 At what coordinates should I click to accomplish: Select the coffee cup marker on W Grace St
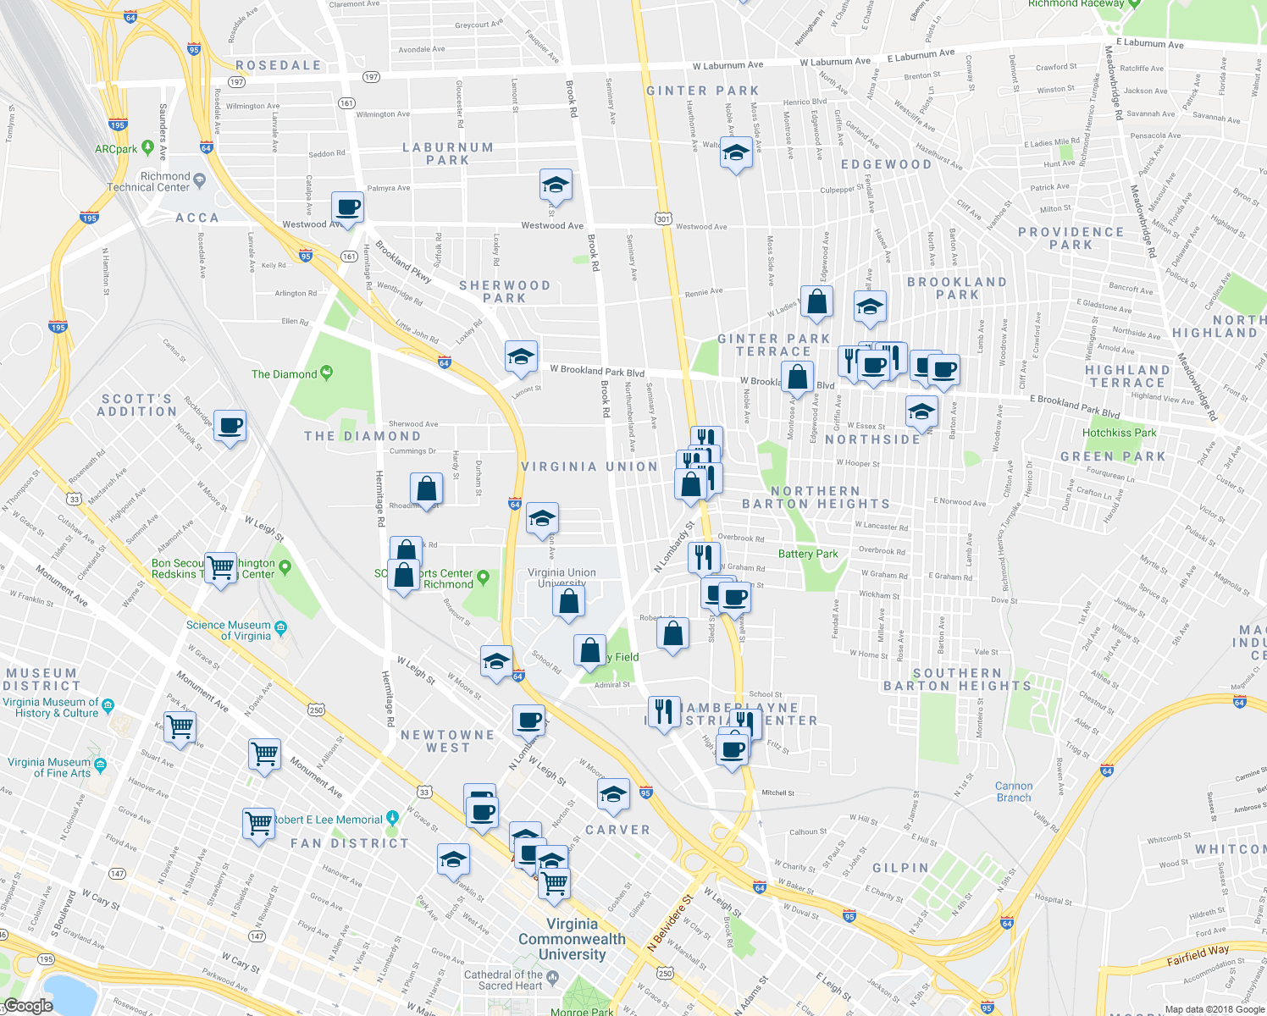pos(482,815)
